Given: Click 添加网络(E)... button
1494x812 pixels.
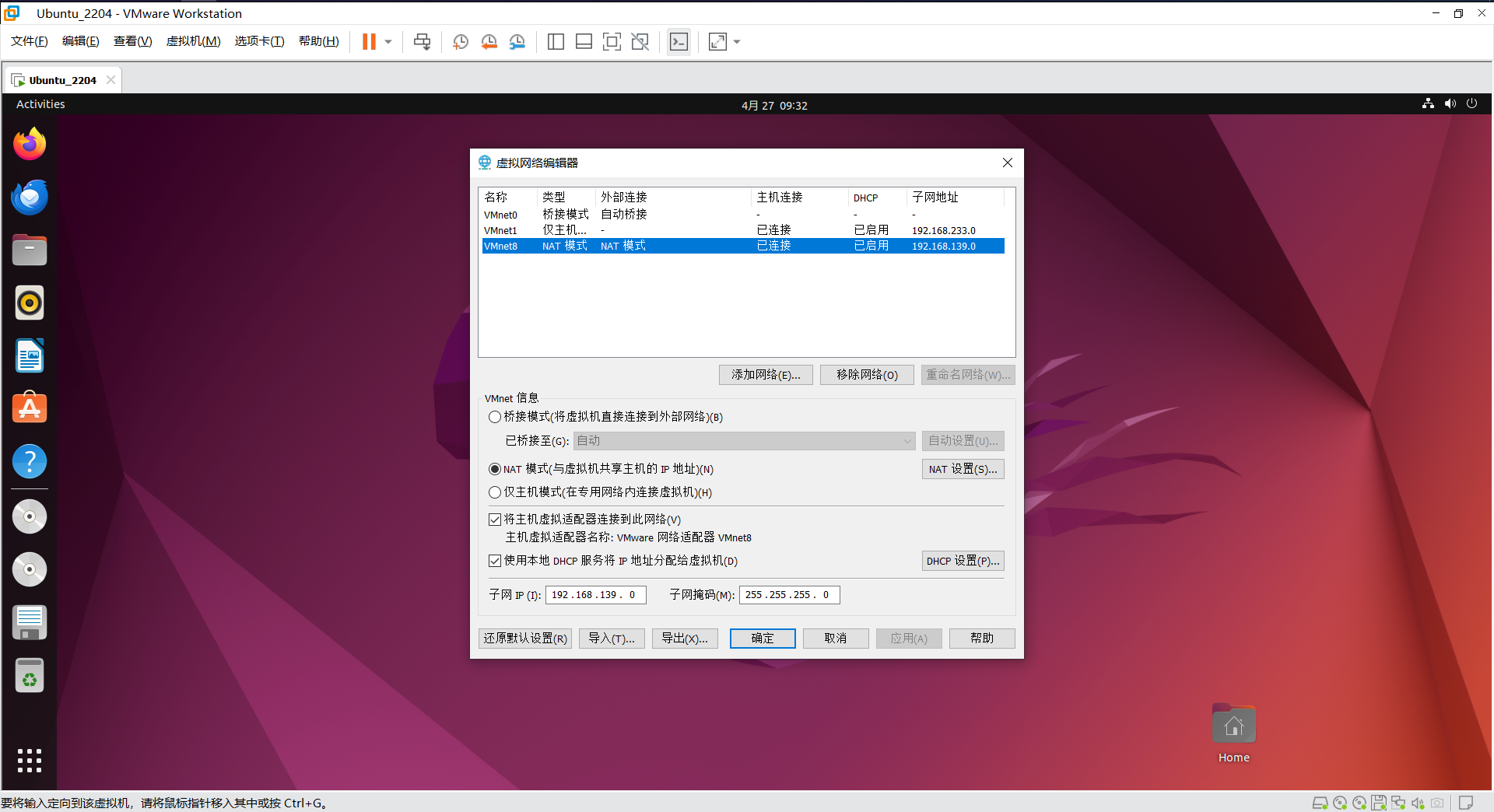Looking at the screenshot, I should (x=766, y=375).
